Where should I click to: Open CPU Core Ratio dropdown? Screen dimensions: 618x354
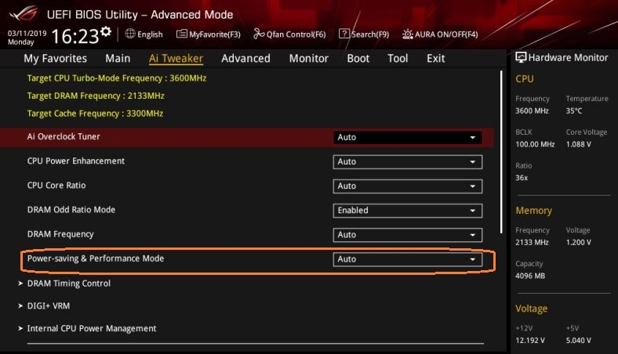407,186
